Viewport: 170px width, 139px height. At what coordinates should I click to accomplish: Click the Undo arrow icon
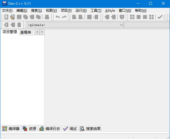(58, 17)
